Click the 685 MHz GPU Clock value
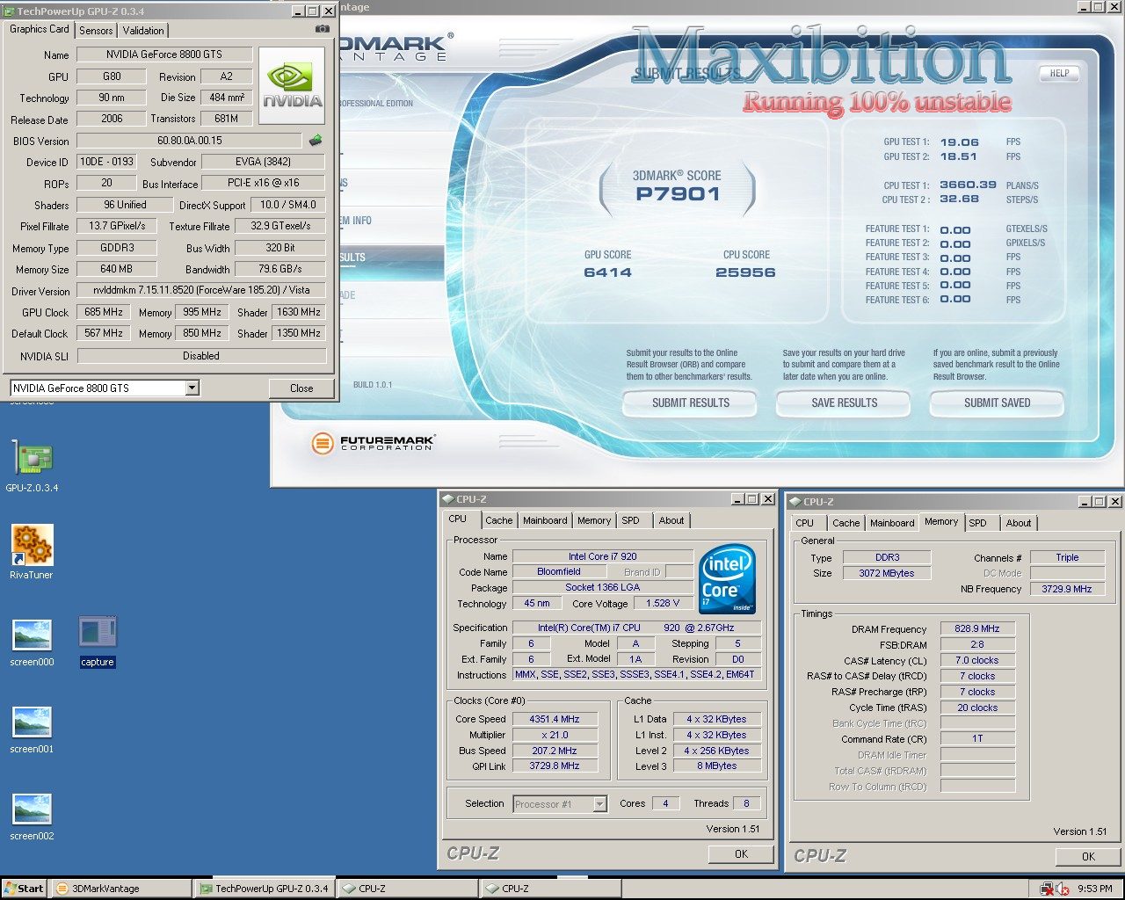This screenshot has width=1125, height=900. (x=104, y=312)
